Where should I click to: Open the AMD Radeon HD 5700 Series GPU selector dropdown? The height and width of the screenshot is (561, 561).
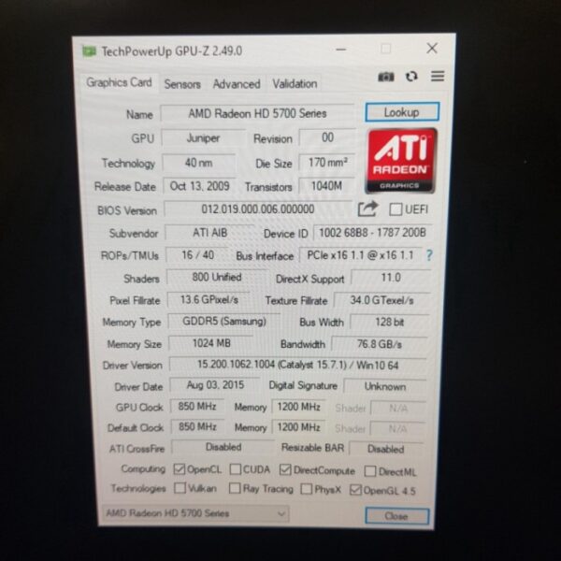(195, 513)
